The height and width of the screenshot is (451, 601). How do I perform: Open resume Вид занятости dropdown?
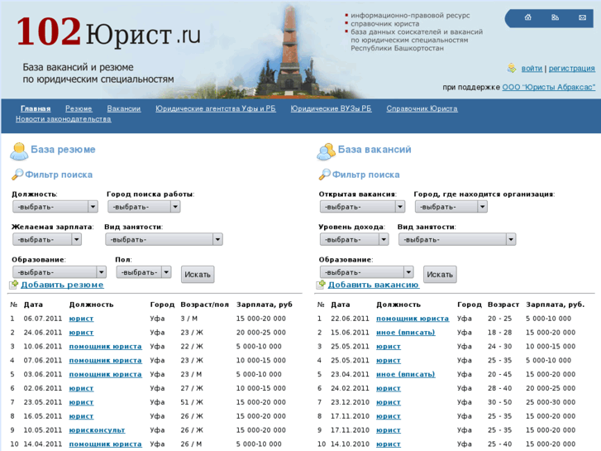point(164,239)
